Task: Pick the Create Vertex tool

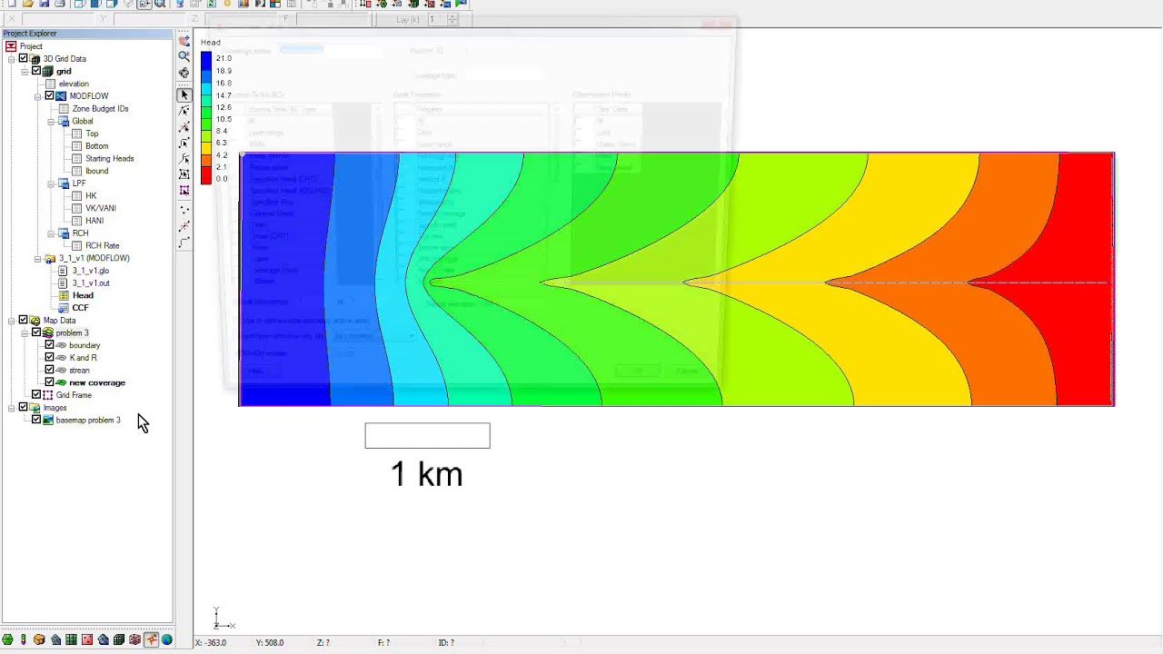Action: pos(184,226)
